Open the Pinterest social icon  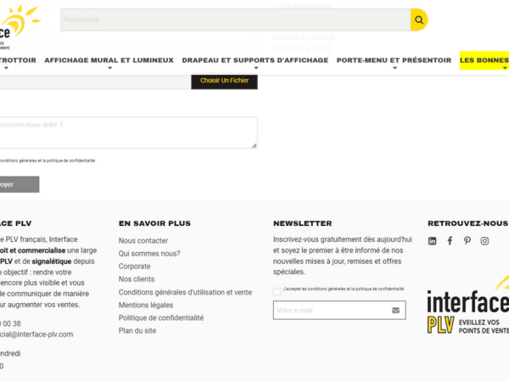pos(467,241)
